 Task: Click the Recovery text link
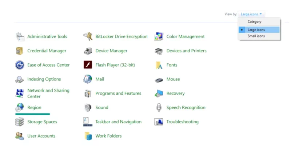tap(176, 94)
